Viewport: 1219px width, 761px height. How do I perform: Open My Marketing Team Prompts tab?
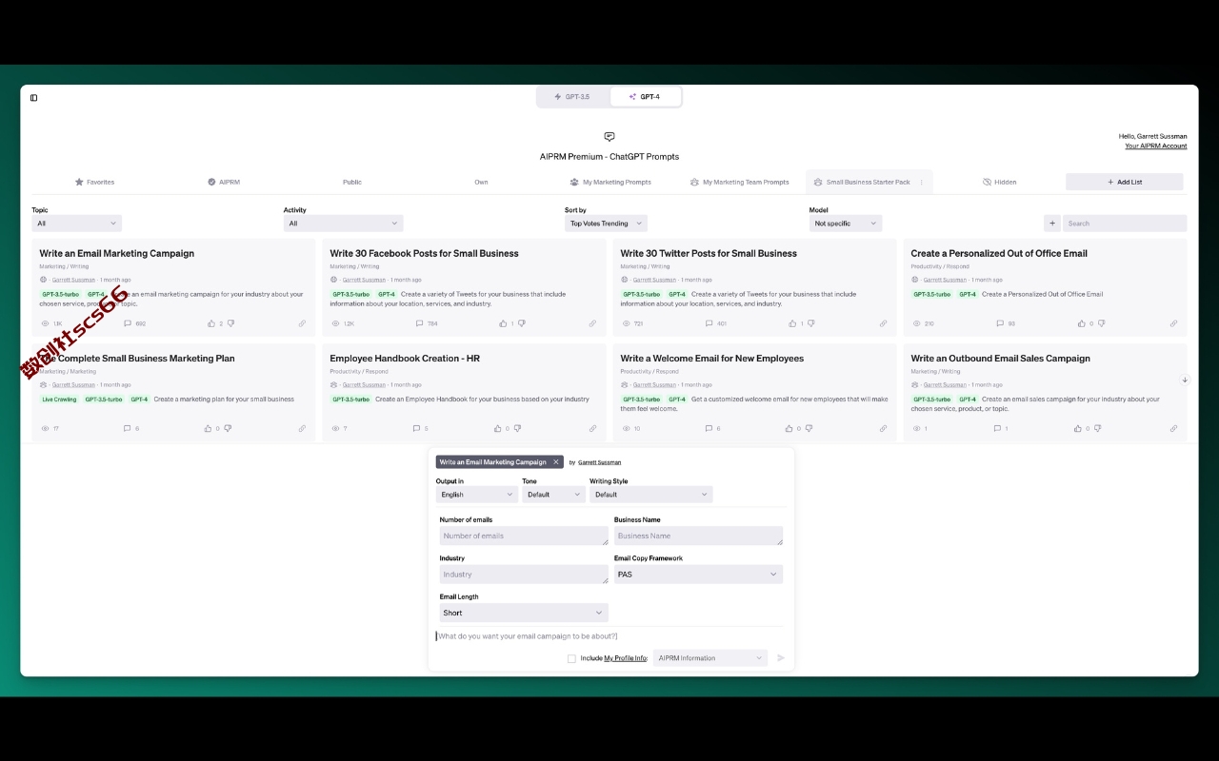click(x=740, y=182)
